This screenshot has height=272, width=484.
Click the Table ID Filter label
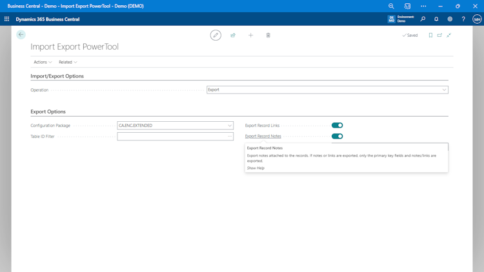tap(43, 136)
